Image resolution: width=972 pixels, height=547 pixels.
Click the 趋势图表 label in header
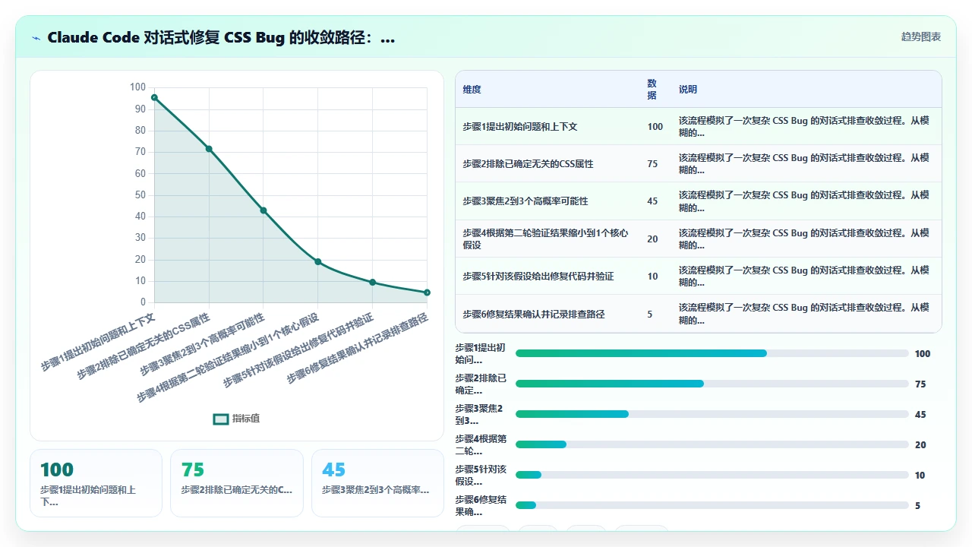(921, 37)
